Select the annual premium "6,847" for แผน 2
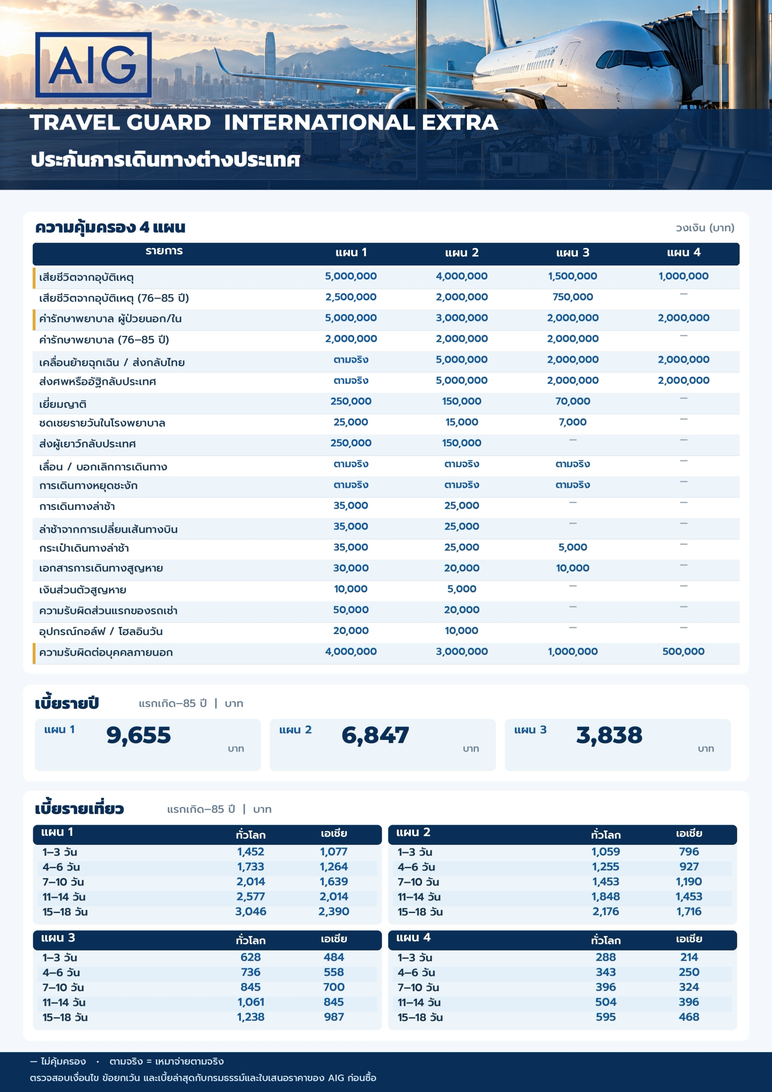This screenshot has width=772, height=1092. (x=375, y=735)
